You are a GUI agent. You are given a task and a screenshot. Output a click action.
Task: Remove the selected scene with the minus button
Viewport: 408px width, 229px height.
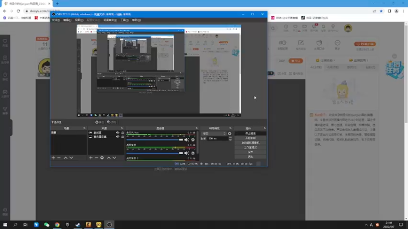[x=59, y=158]
